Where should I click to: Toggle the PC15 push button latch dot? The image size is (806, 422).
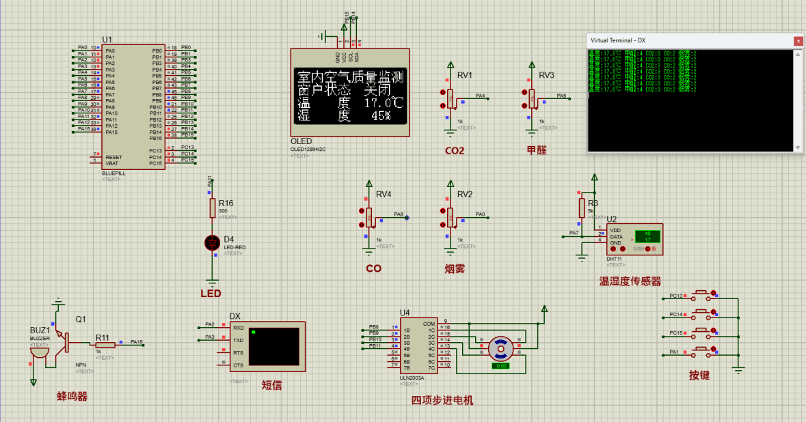click(x=714, y=331)
